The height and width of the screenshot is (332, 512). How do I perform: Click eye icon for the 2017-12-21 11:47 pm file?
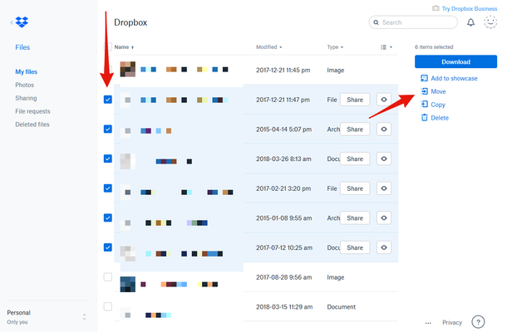[383, 100]
